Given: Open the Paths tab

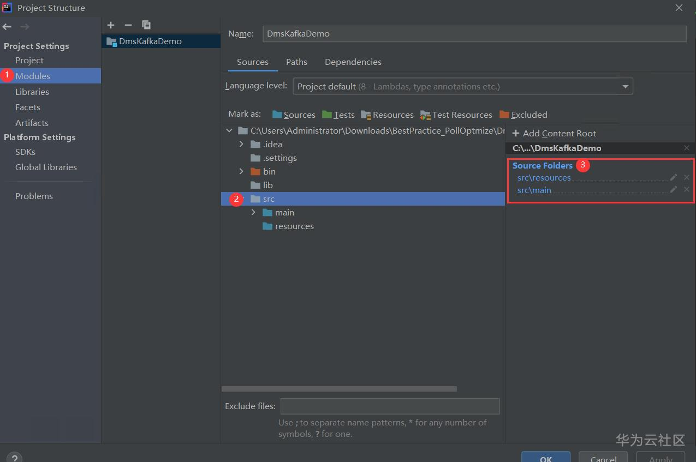Looking at the screenshot, I should coord(296,62).
